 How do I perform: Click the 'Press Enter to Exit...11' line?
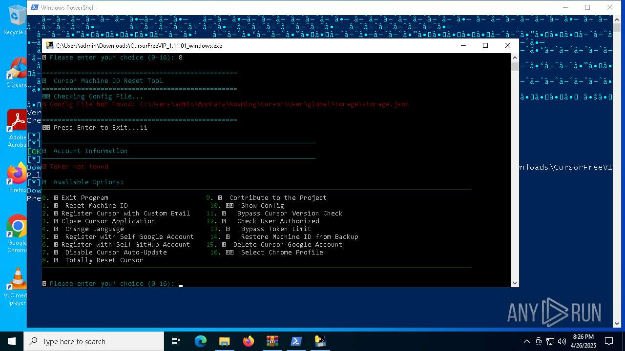(x=101, y=127)
